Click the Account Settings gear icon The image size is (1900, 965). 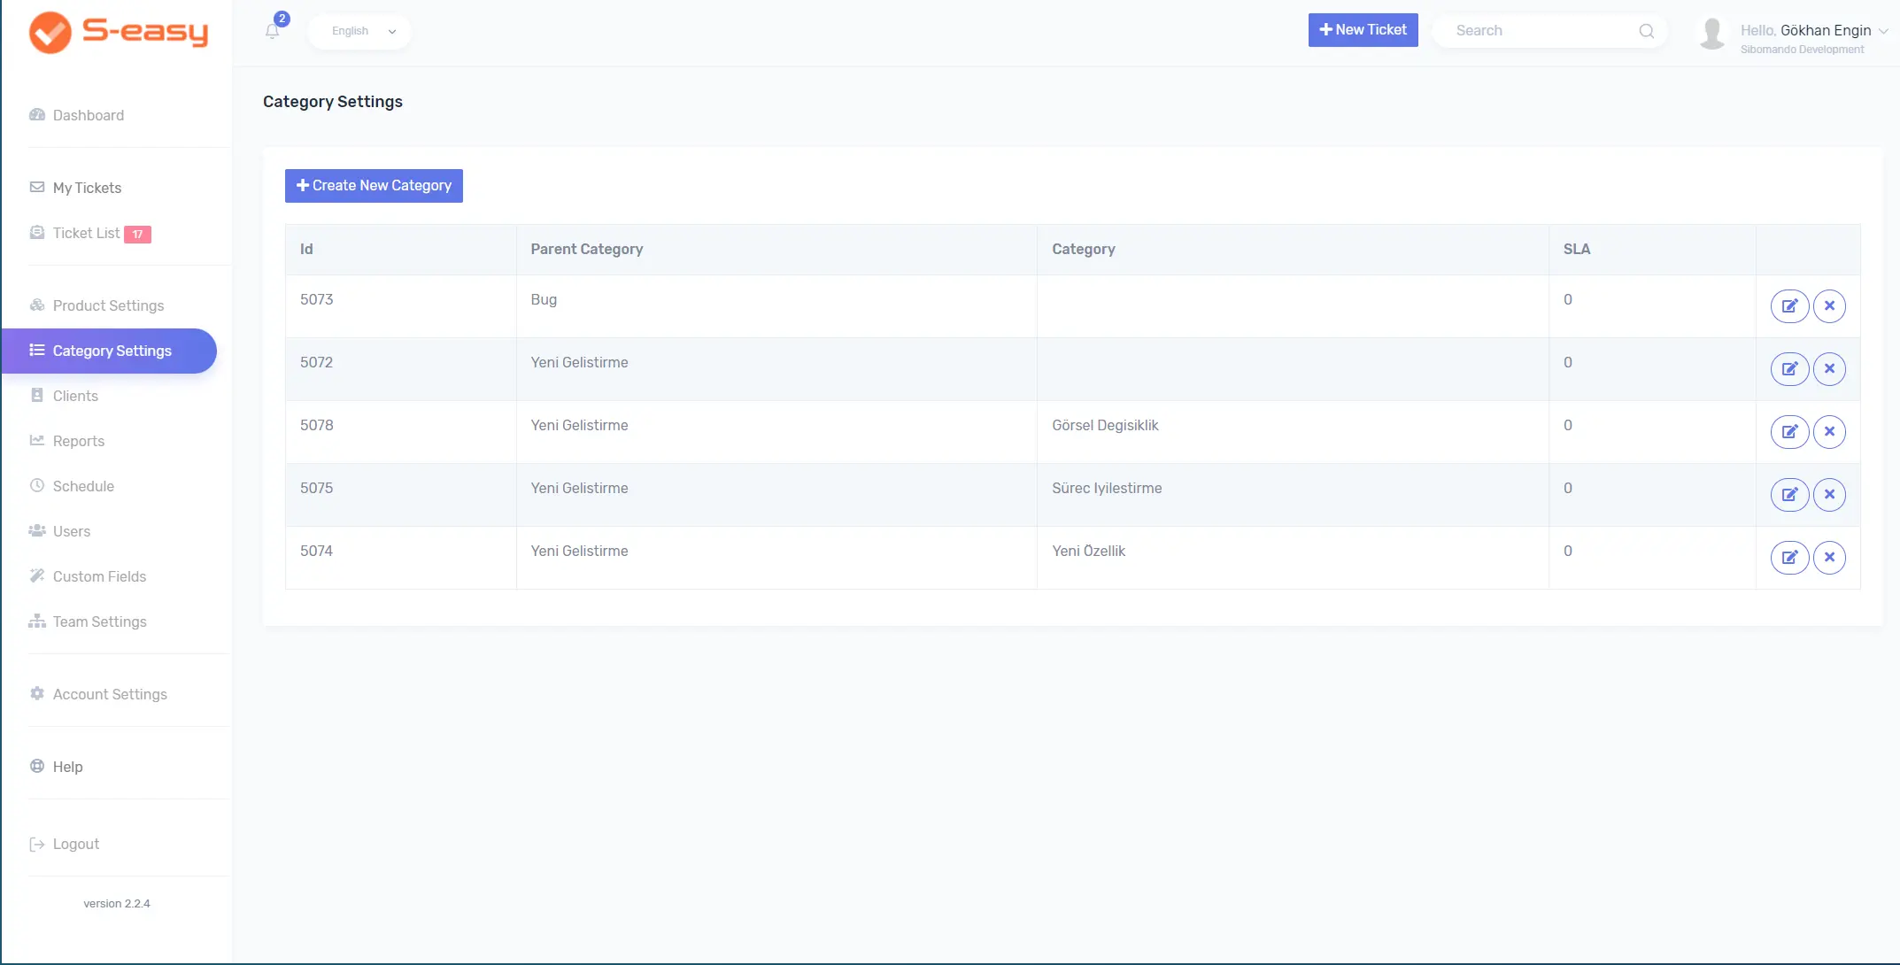[x=37, y=694]
